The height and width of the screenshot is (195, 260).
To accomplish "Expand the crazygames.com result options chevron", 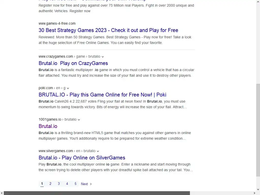I will tap(103, 57).
